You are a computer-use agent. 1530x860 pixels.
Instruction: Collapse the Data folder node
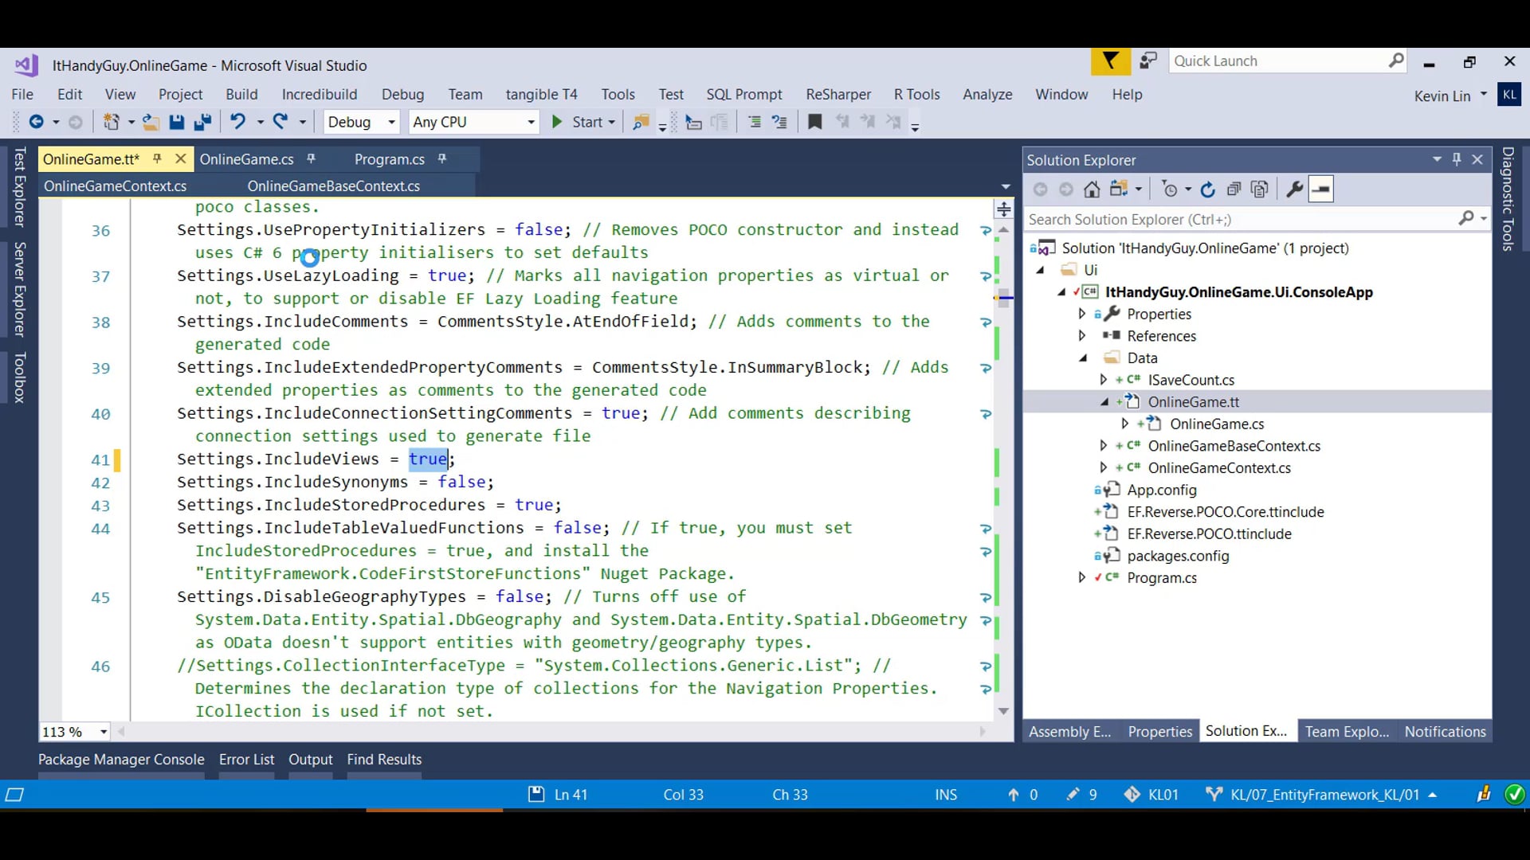click(x=1082, y=358)
